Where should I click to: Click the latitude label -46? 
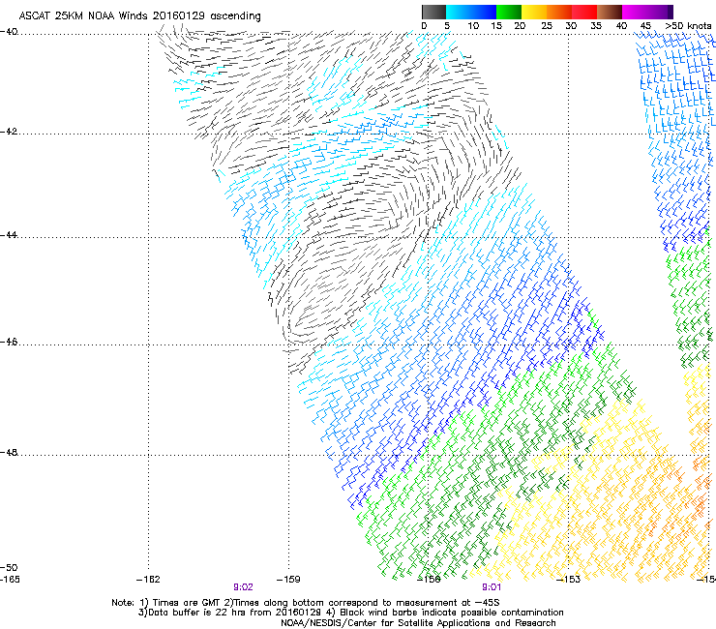click(x=9, y=343)
